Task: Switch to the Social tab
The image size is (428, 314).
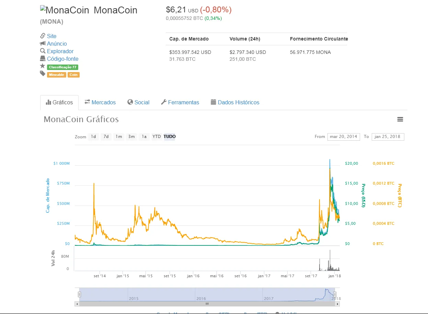Action: coord(138,102)
